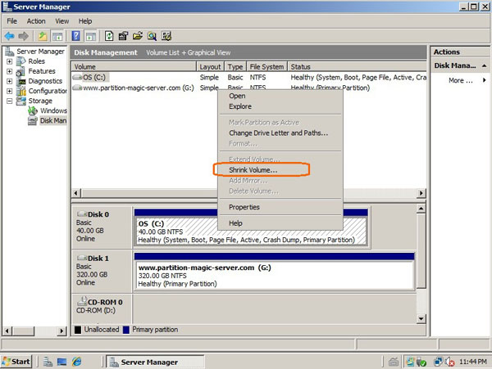492x369 pixels.
Task: Click the magnifier search toolbar icon
Action: (153, 36)
